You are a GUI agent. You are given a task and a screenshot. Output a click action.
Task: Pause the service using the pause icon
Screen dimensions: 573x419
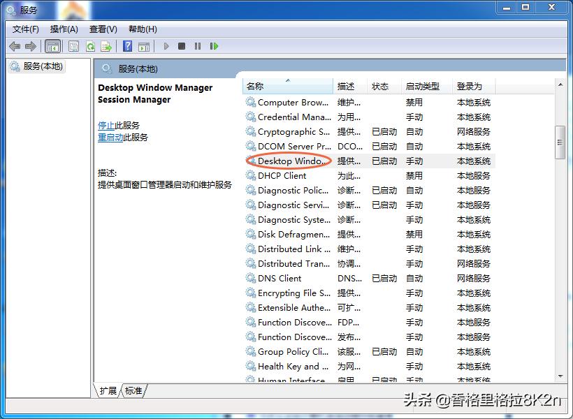click(197, 46)
